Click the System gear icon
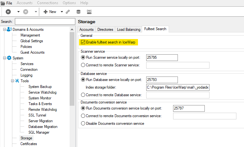 coord(9,58)
